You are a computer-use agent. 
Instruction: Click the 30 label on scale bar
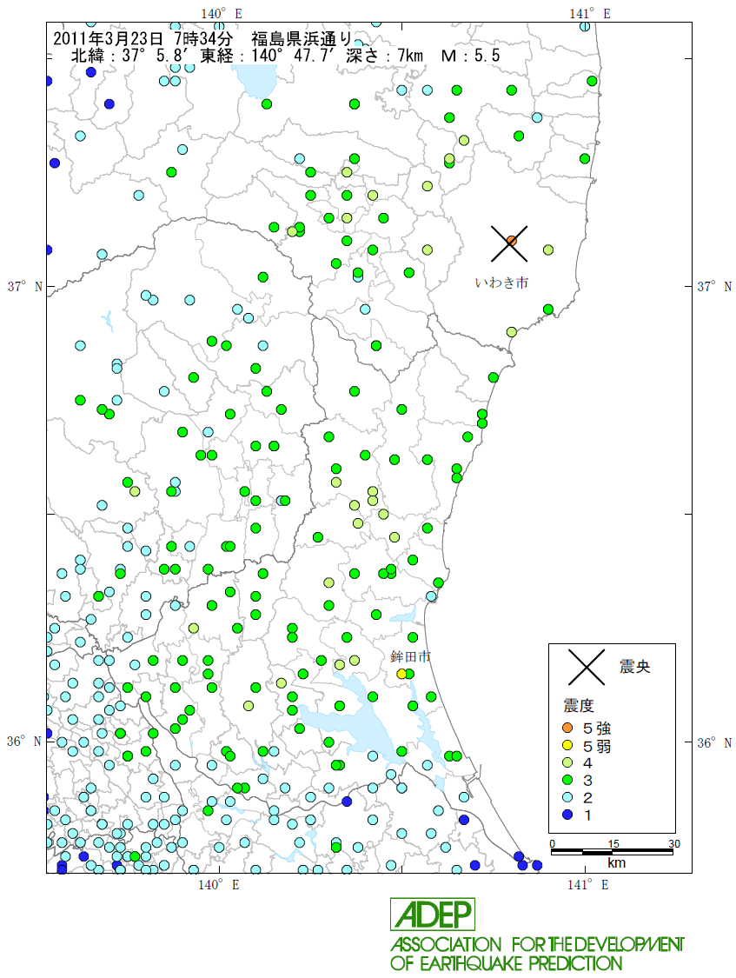[674, 844]
